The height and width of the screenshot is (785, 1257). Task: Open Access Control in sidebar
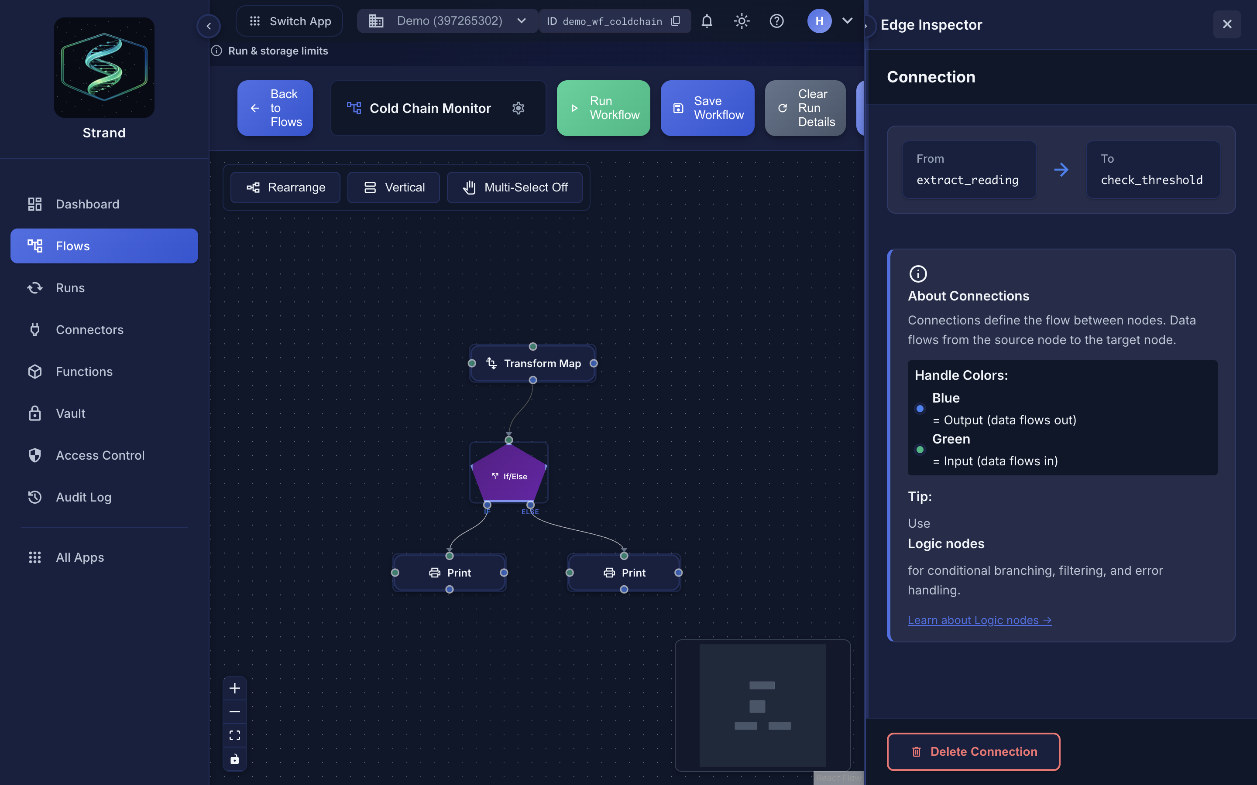pyautogui.click(x=104, y=455)
